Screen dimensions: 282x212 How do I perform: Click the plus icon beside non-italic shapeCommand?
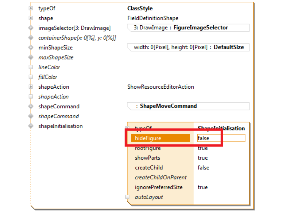click(x=31, y=106)
